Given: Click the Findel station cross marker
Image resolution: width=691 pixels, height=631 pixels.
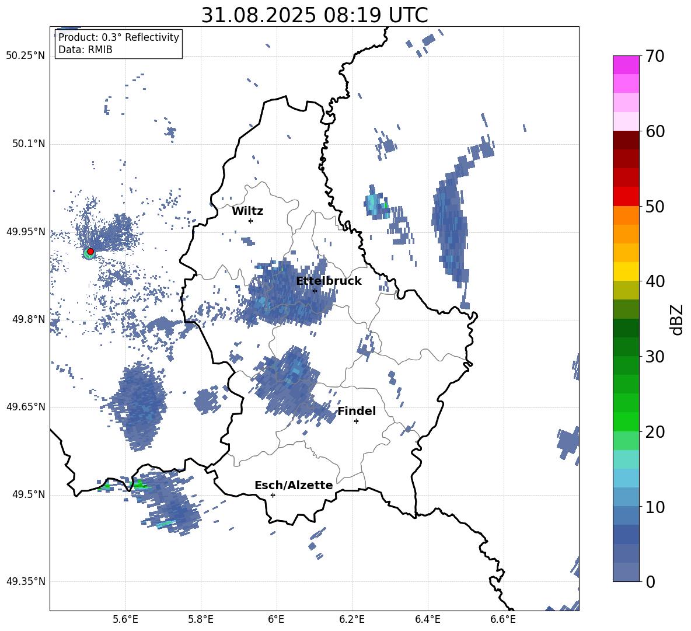Looking at the screenshot, I should (x=356, y=421).
